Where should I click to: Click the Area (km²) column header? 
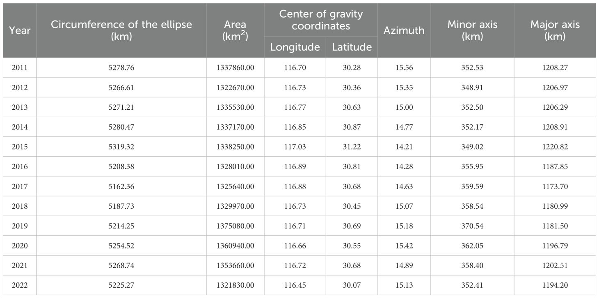pos(235,30)
